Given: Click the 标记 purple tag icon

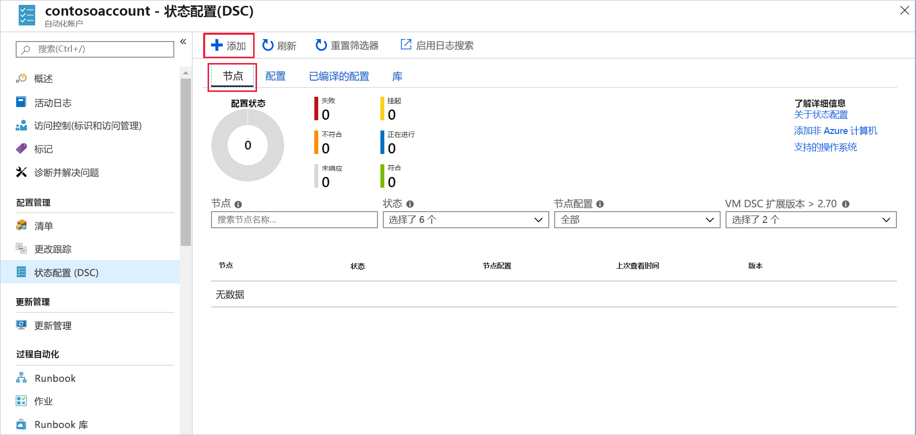Looking at the screenshot, I should pos(22,149).
